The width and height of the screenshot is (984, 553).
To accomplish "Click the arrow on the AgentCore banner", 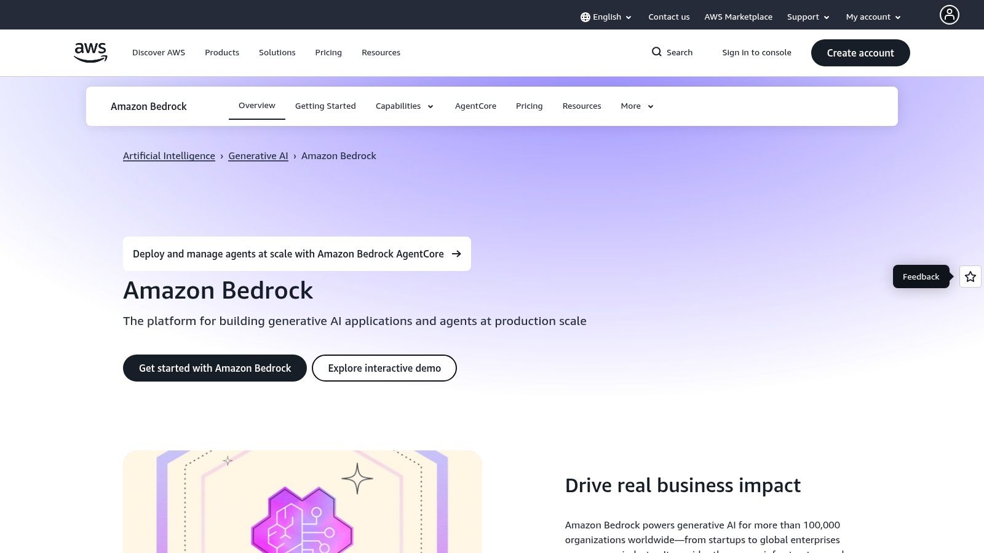I will [x=456, y=254].
